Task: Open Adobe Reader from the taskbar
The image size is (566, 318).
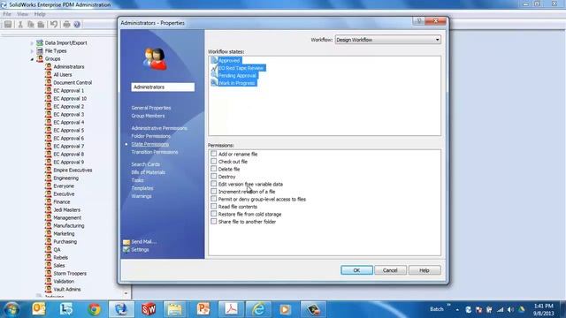Action: 231,309
